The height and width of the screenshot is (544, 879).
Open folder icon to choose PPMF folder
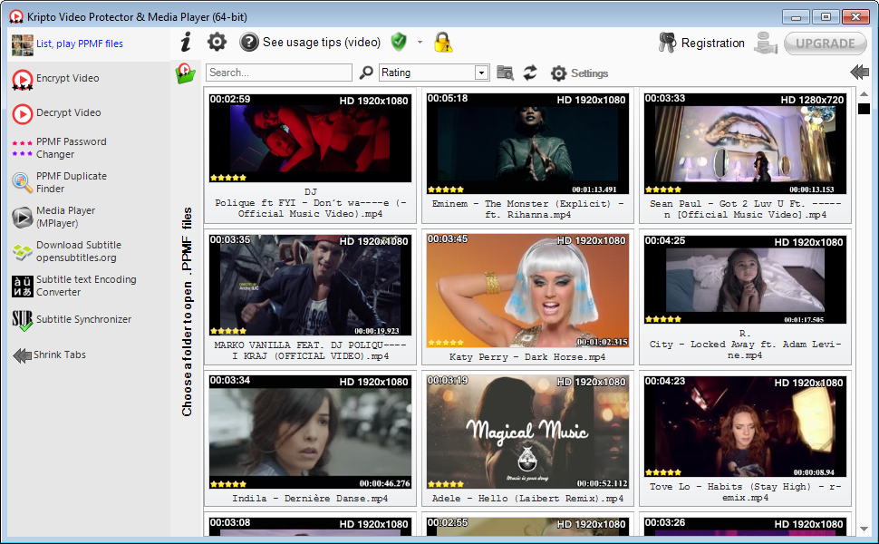click(186, 73)
